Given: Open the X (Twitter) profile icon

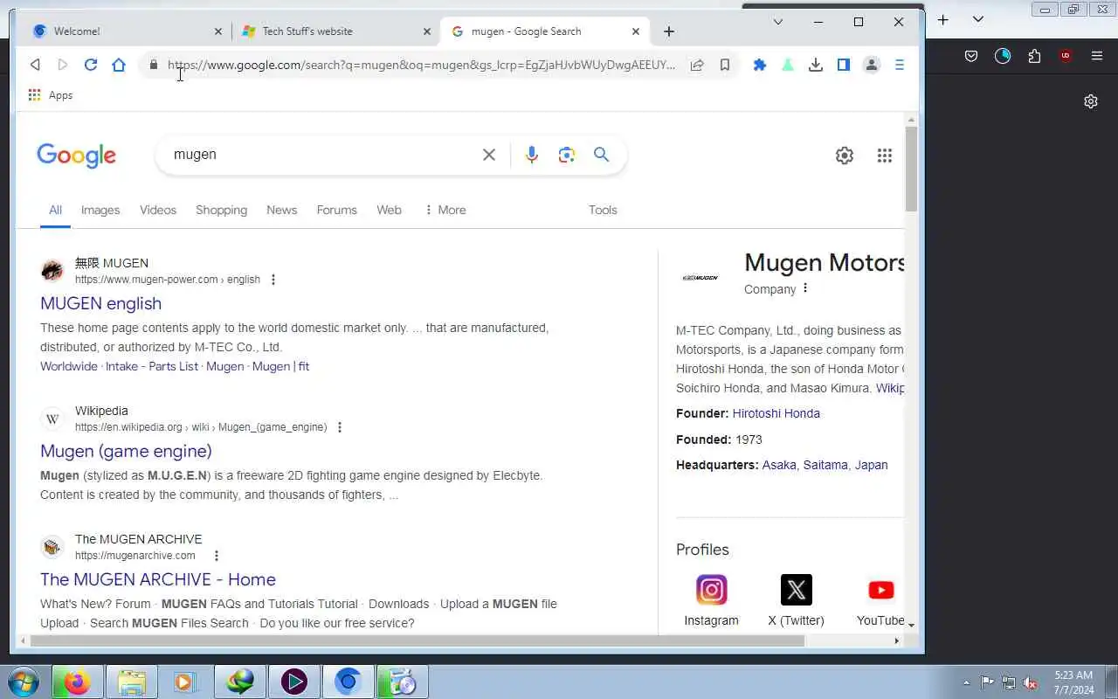Looking at the screenshot, I should [797, 590].
